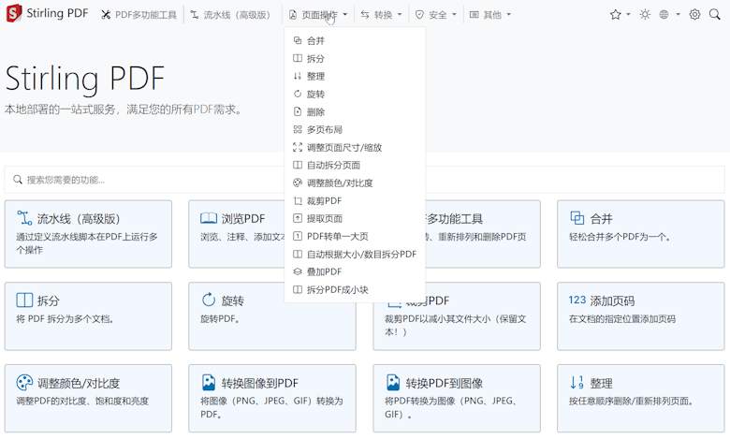Click the 旋转 rotate icon in dropdown menu
This screenshot has height=439, width=730.
[298, 94]
